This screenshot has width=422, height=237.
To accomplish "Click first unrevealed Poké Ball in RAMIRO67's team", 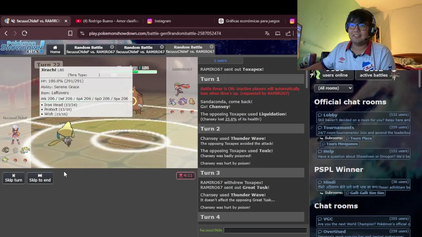I will click(172, 112).
